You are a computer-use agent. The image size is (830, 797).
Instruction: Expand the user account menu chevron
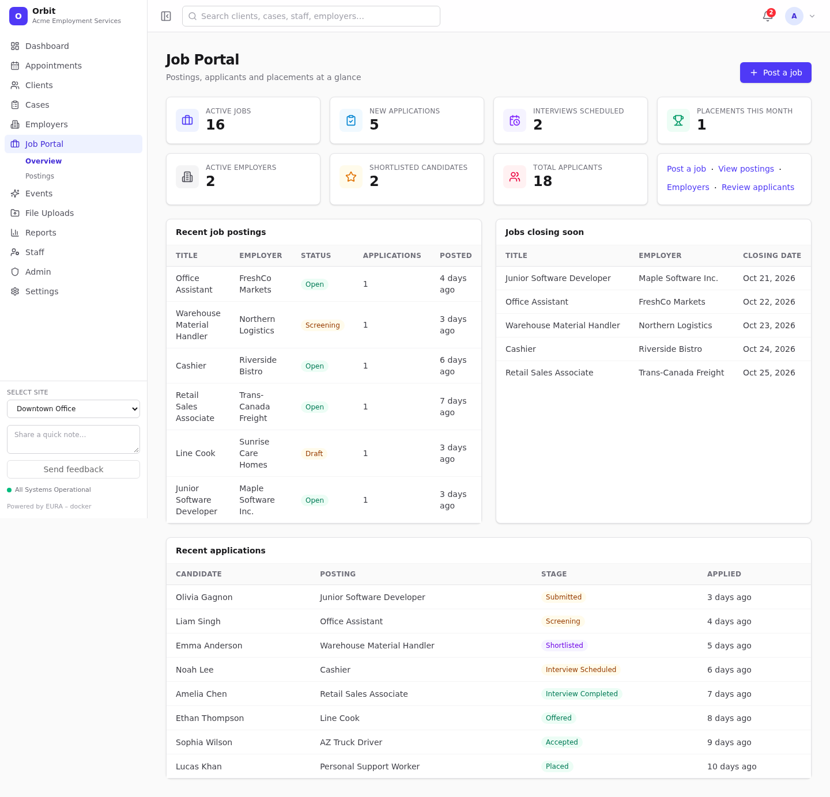point(812,16)
